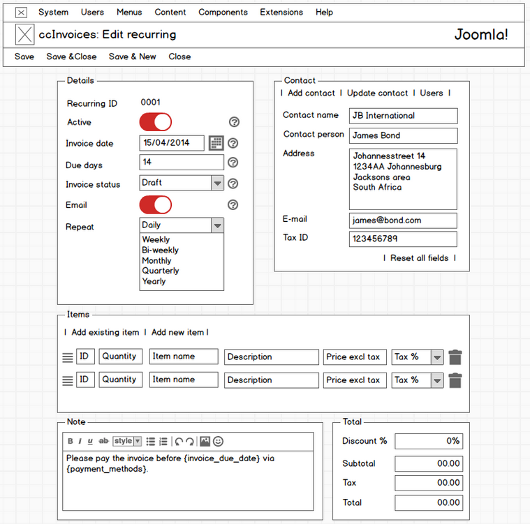The width and height of the screenshot is (530, 524).
Task: Open the Repeat frequency dropdown
Action: 217,225
